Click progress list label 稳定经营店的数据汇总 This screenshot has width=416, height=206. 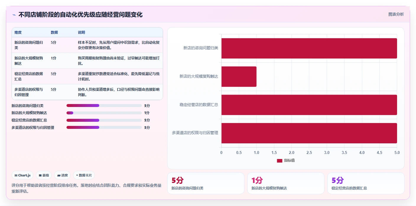point(29,120)
